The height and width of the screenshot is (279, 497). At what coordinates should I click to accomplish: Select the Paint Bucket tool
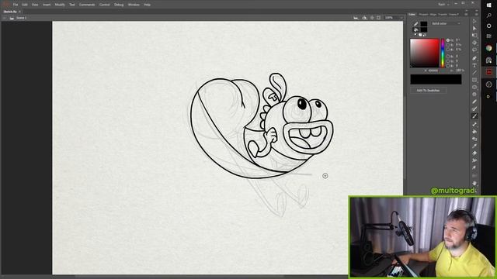tap(474, 132)
